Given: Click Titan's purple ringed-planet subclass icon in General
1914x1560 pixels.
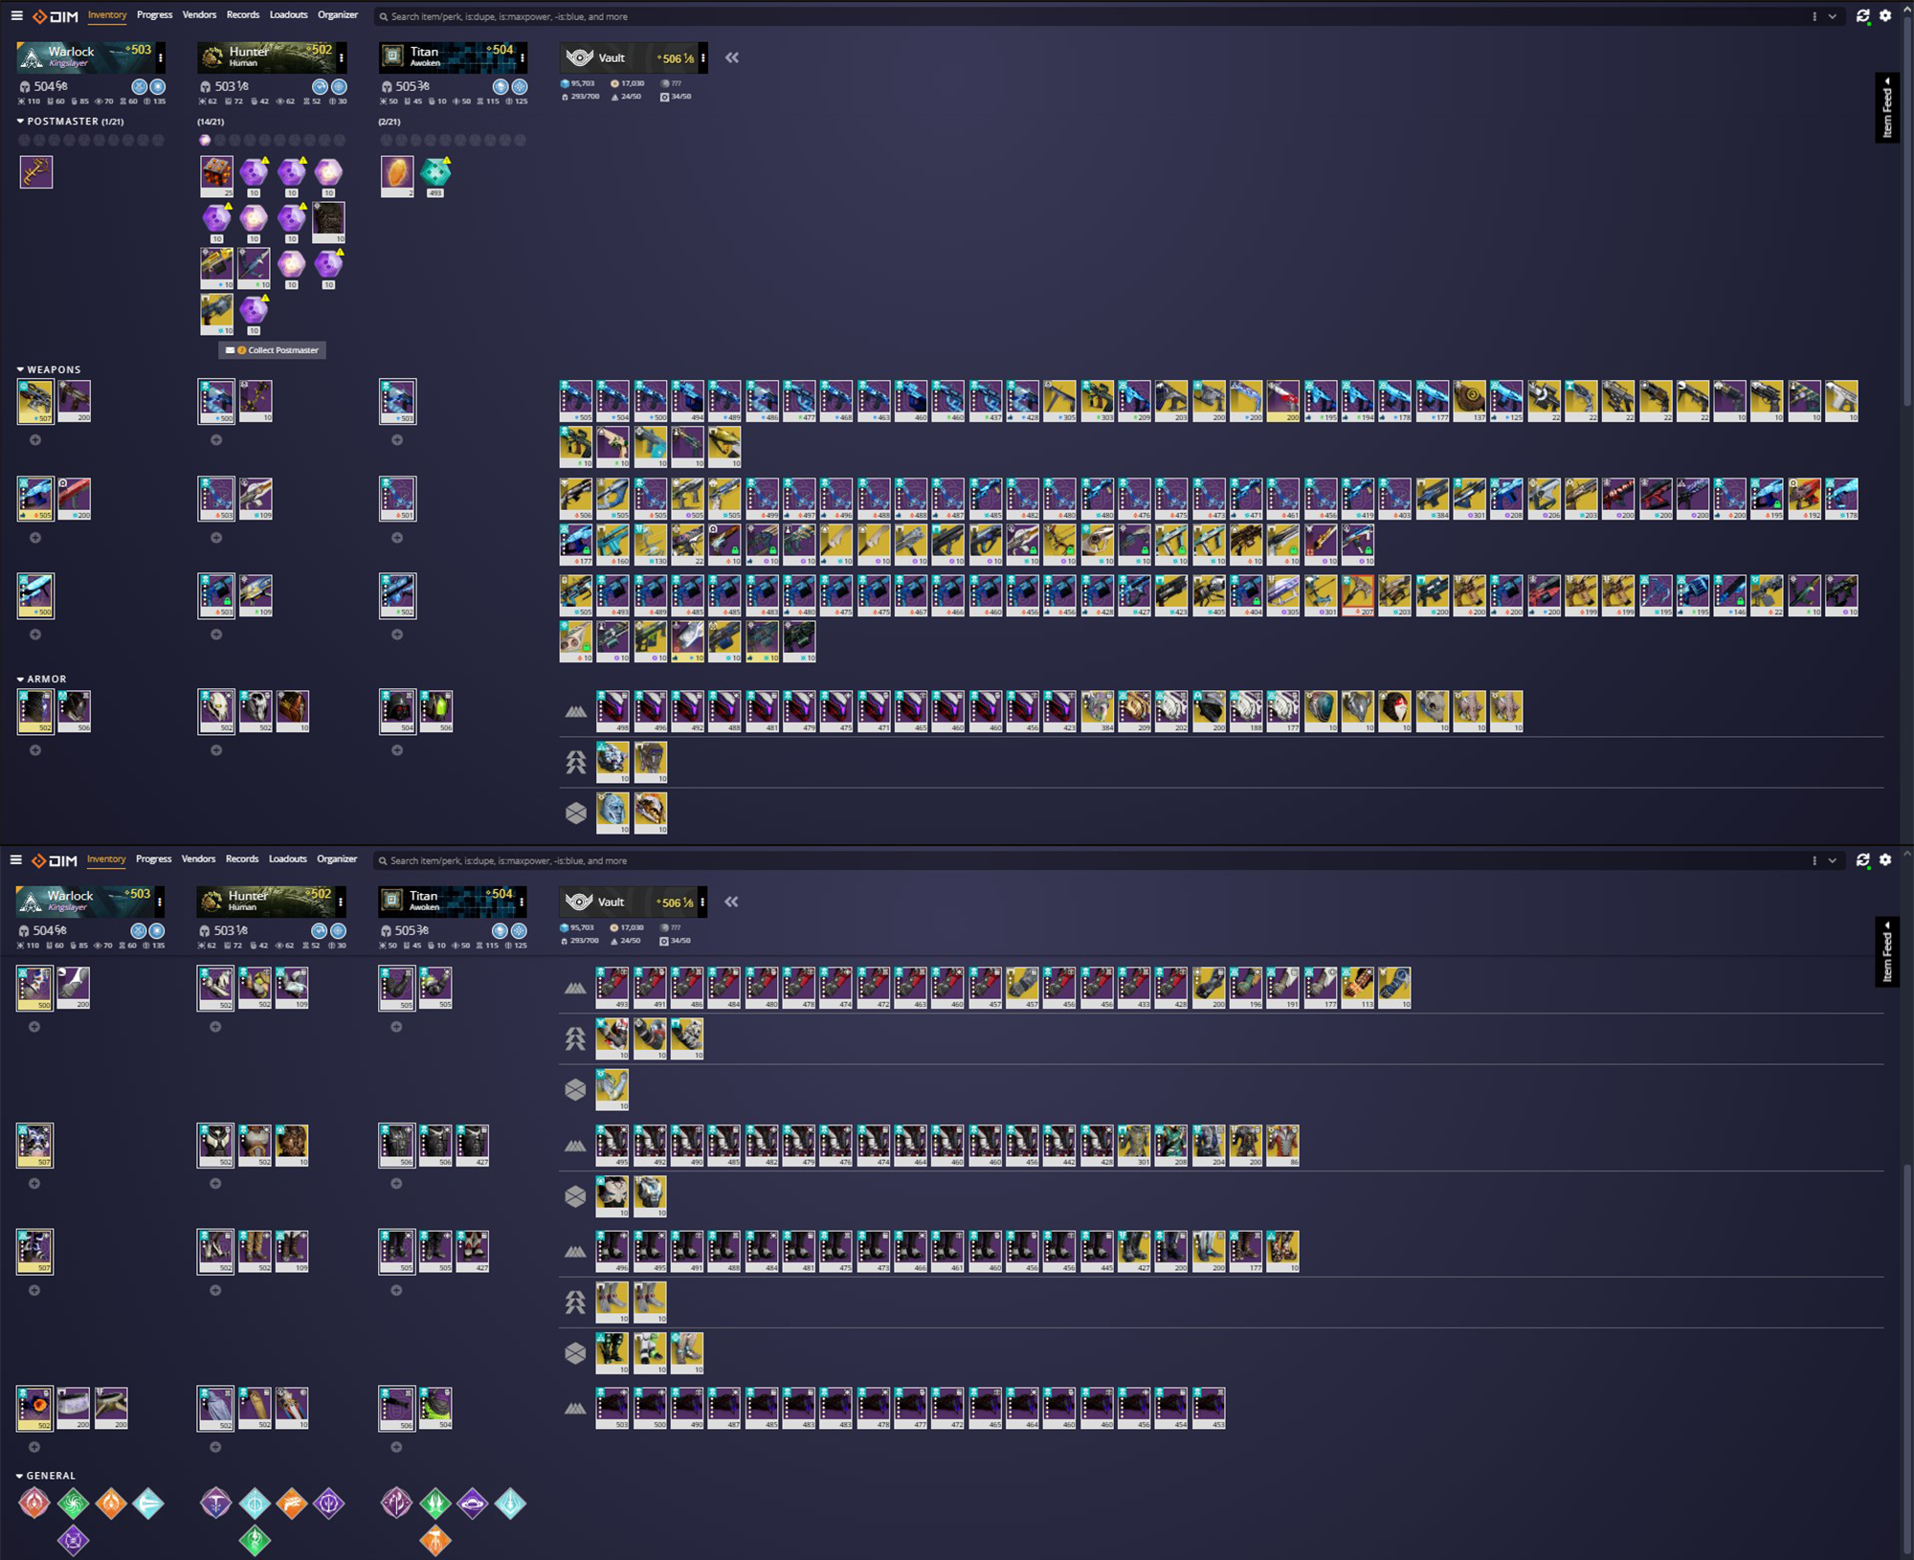Looking at the screenshot, I should pos(473,1504).
